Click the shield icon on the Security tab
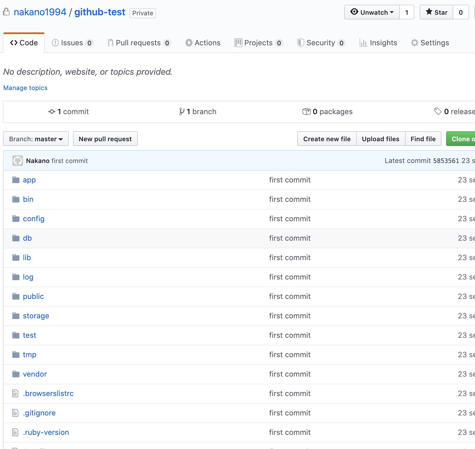 pos(300,43)
